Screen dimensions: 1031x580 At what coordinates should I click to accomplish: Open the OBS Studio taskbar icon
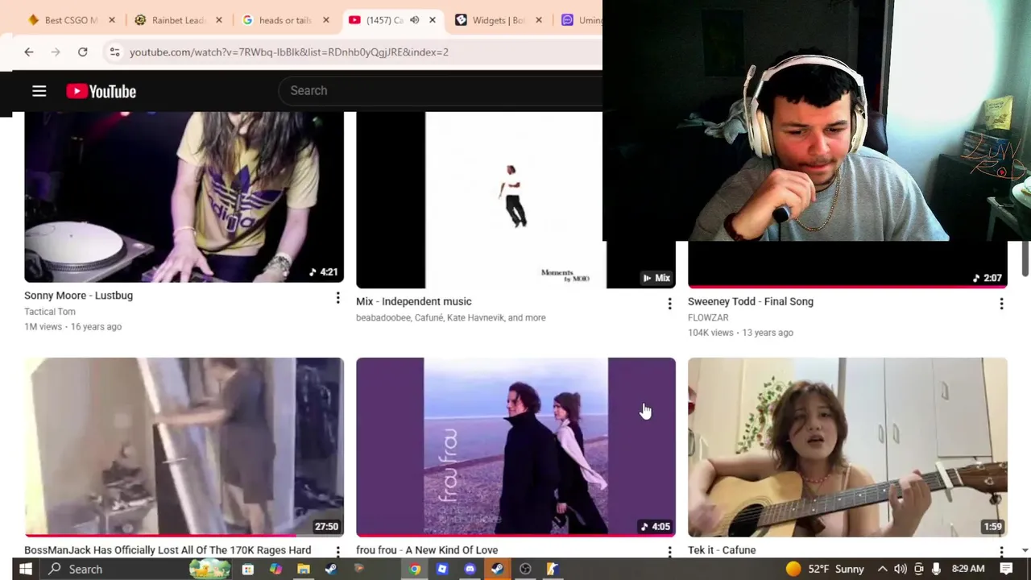(x=525, y=569)
